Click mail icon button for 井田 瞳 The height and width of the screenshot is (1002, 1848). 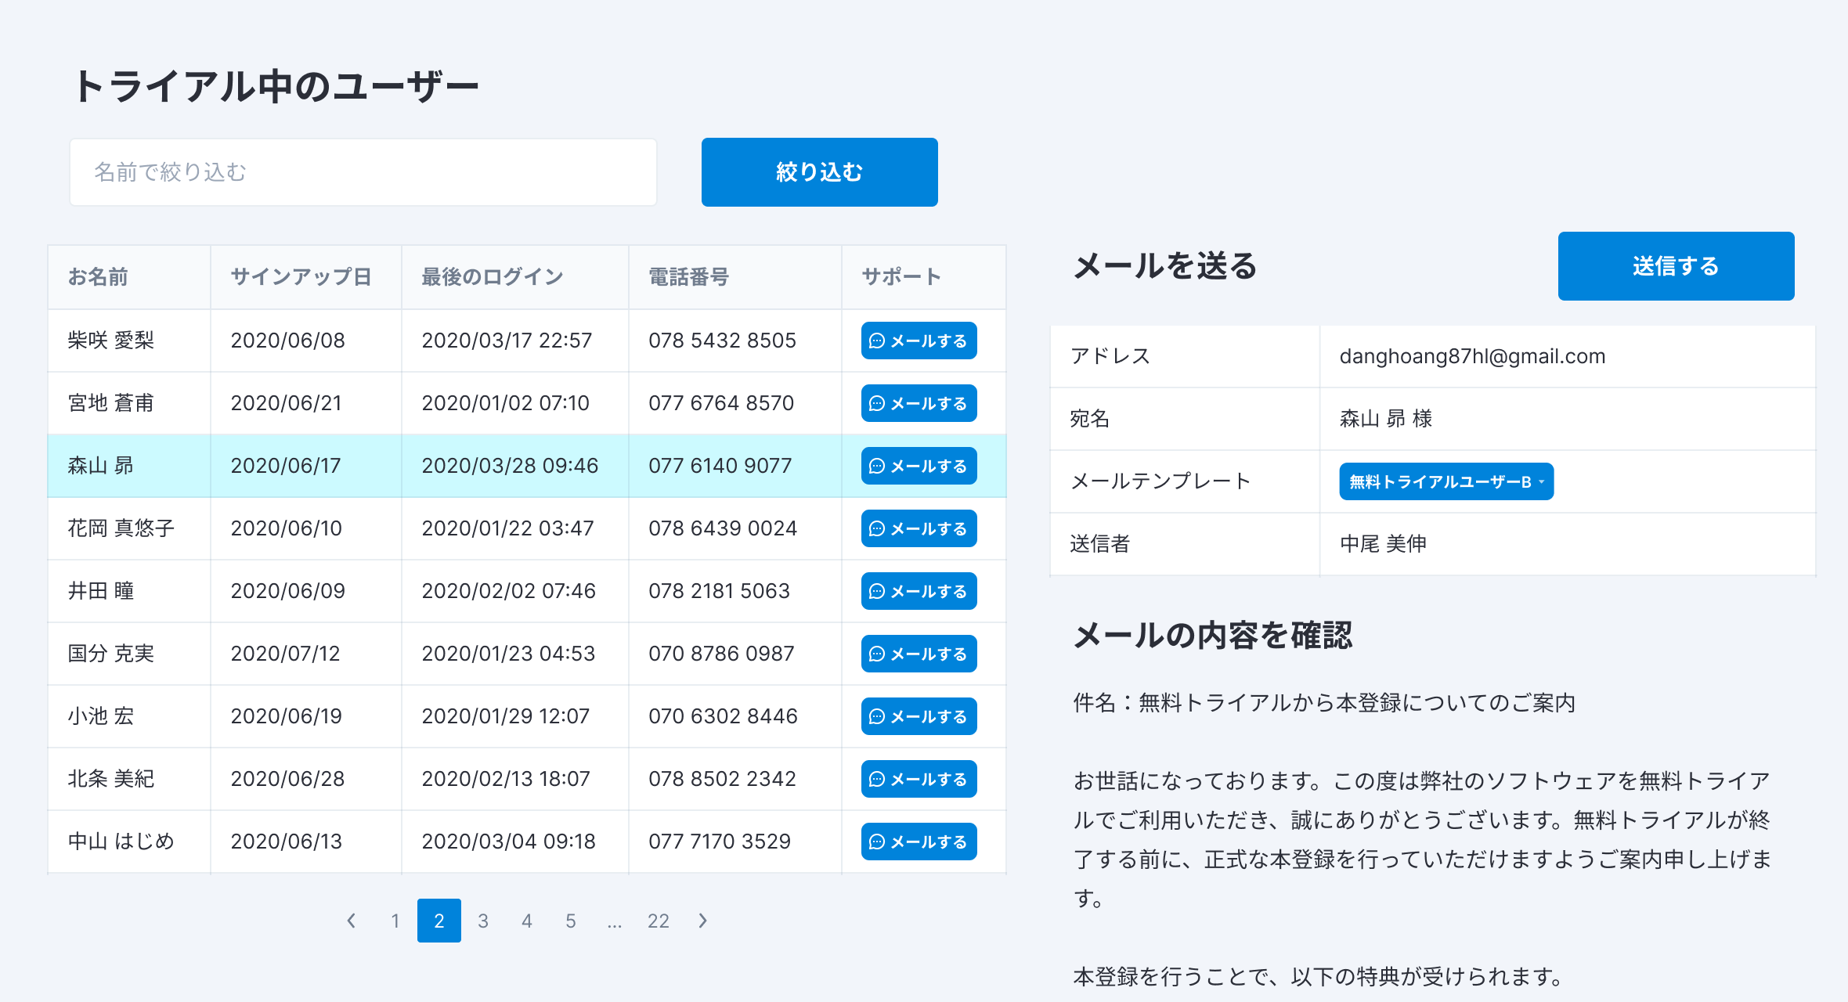click(919, 591)
